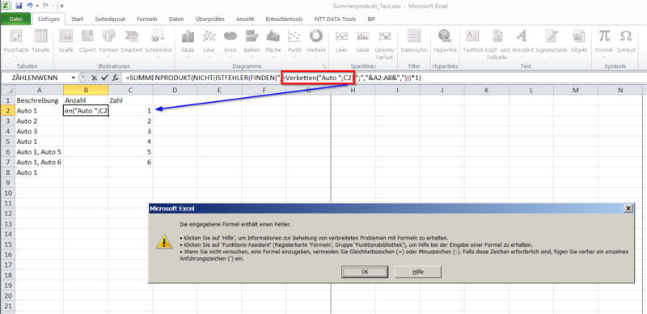Screen dimensions: 647x314
Task: Open the function wizard fx button
Action: pyautogui.click(x=116, y=77)
